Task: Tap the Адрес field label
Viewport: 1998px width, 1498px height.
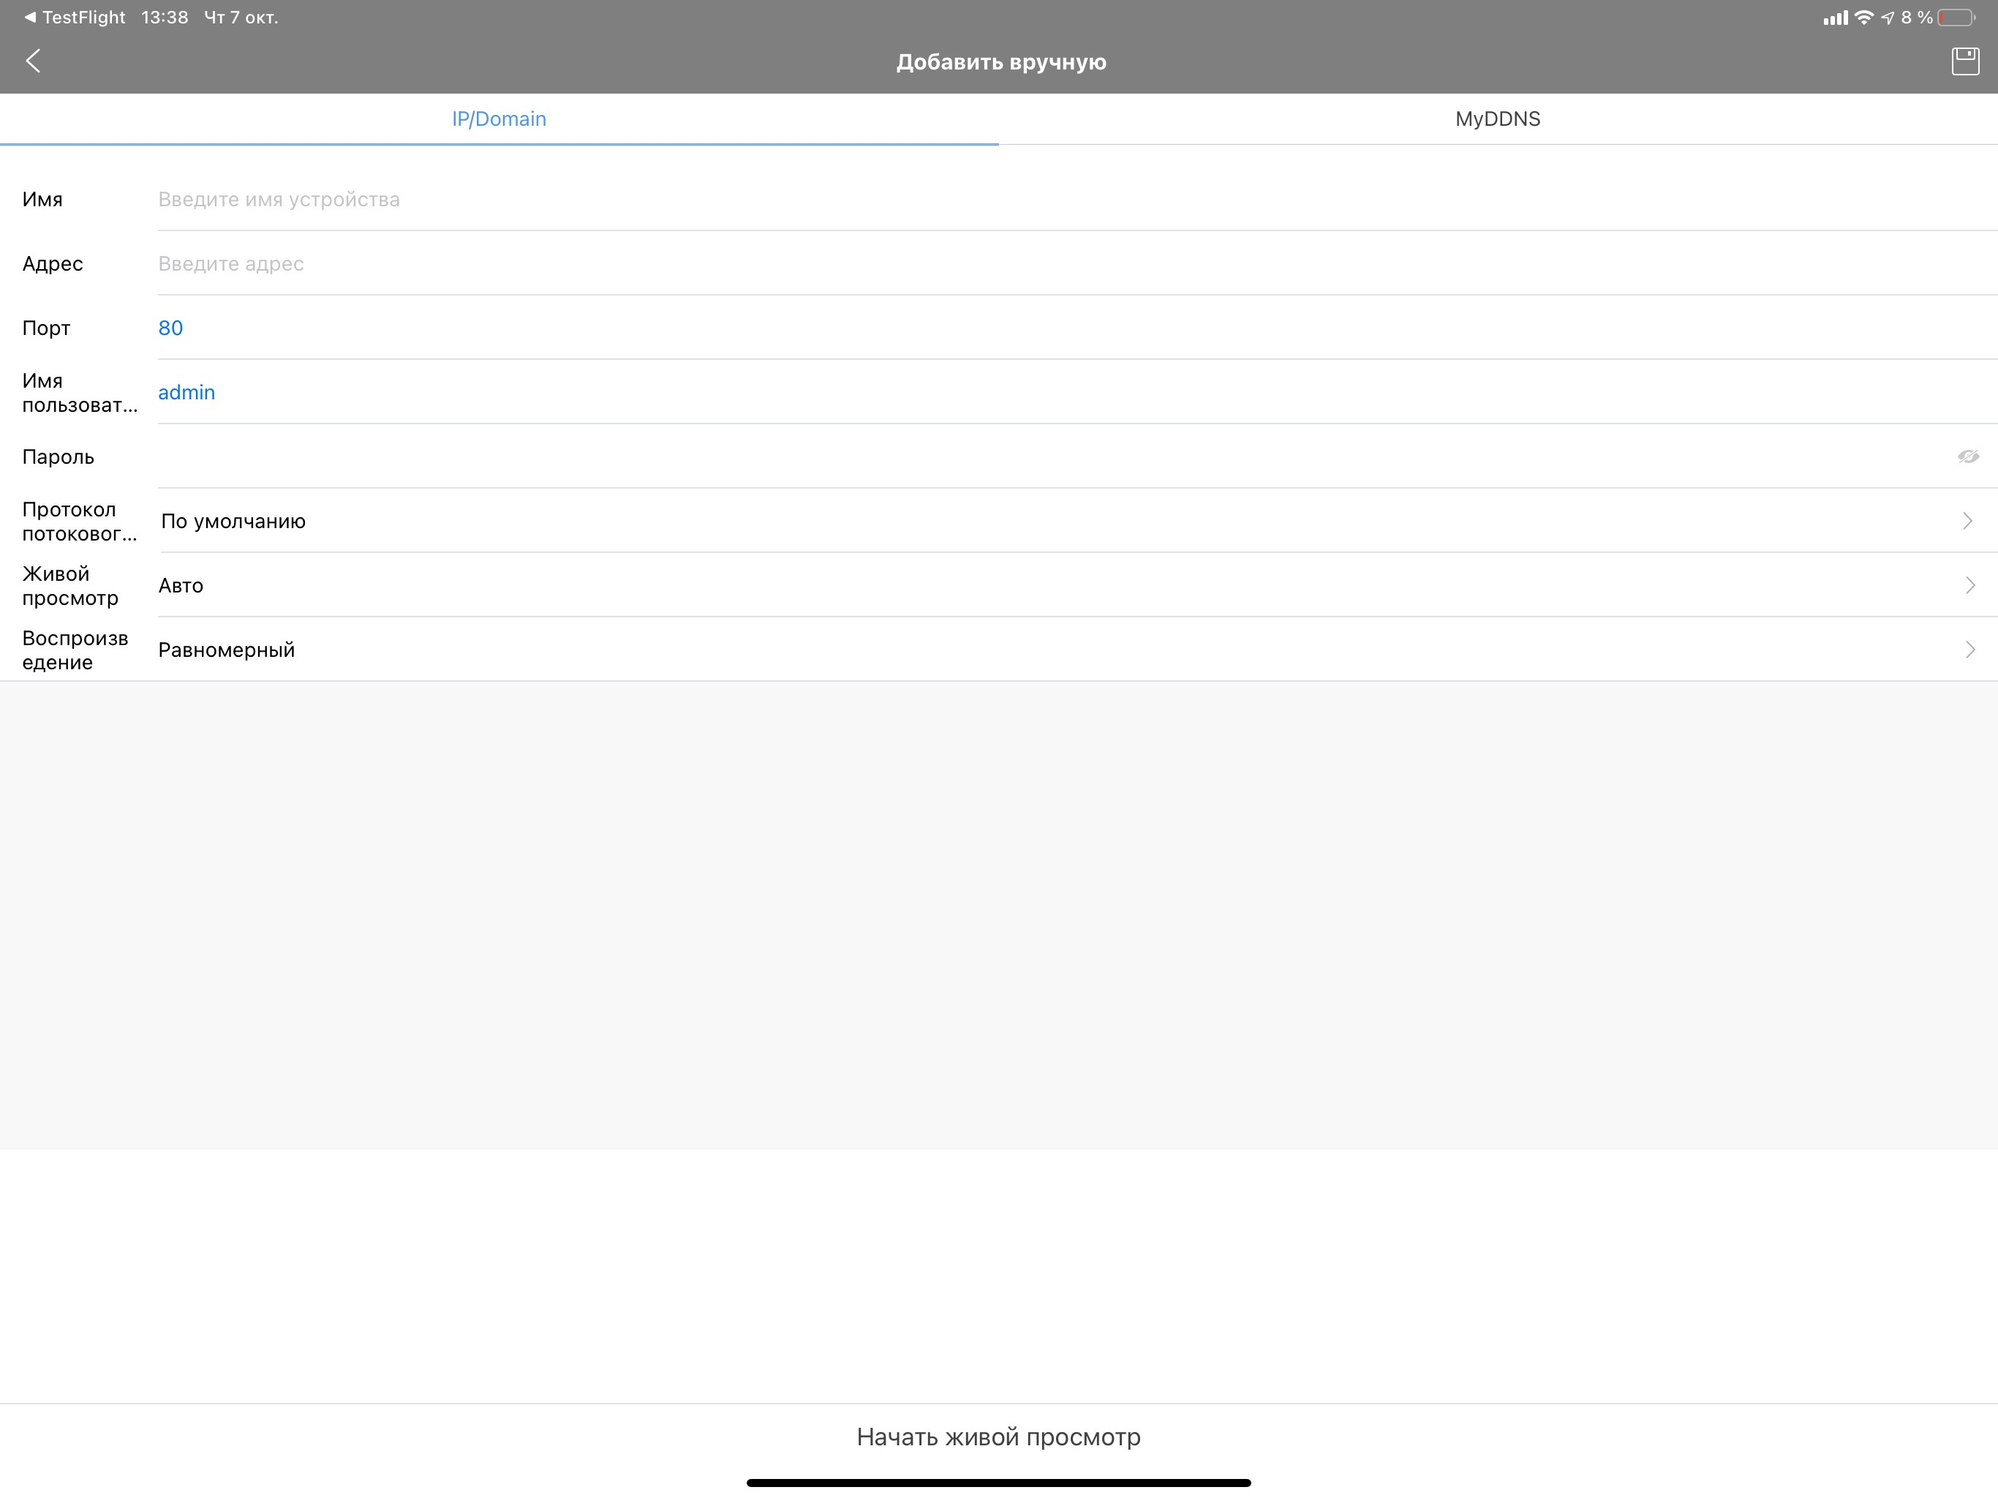Action: click(53, 264)
